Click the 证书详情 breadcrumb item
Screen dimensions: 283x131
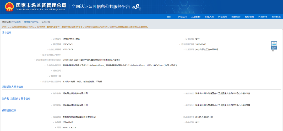[x=46, y=22]
